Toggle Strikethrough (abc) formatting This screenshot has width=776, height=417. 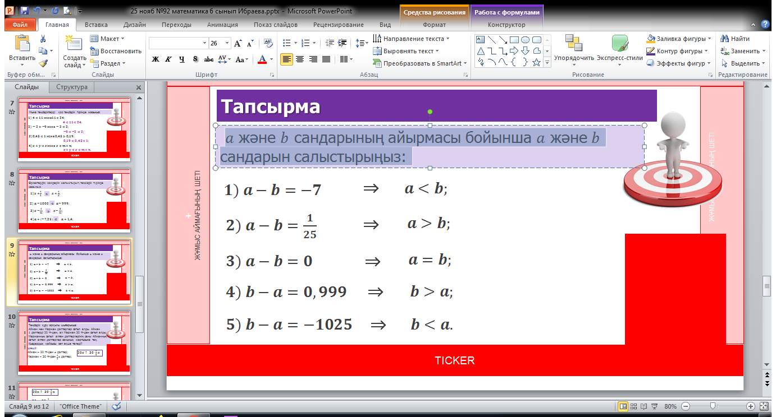pos(208,59)
